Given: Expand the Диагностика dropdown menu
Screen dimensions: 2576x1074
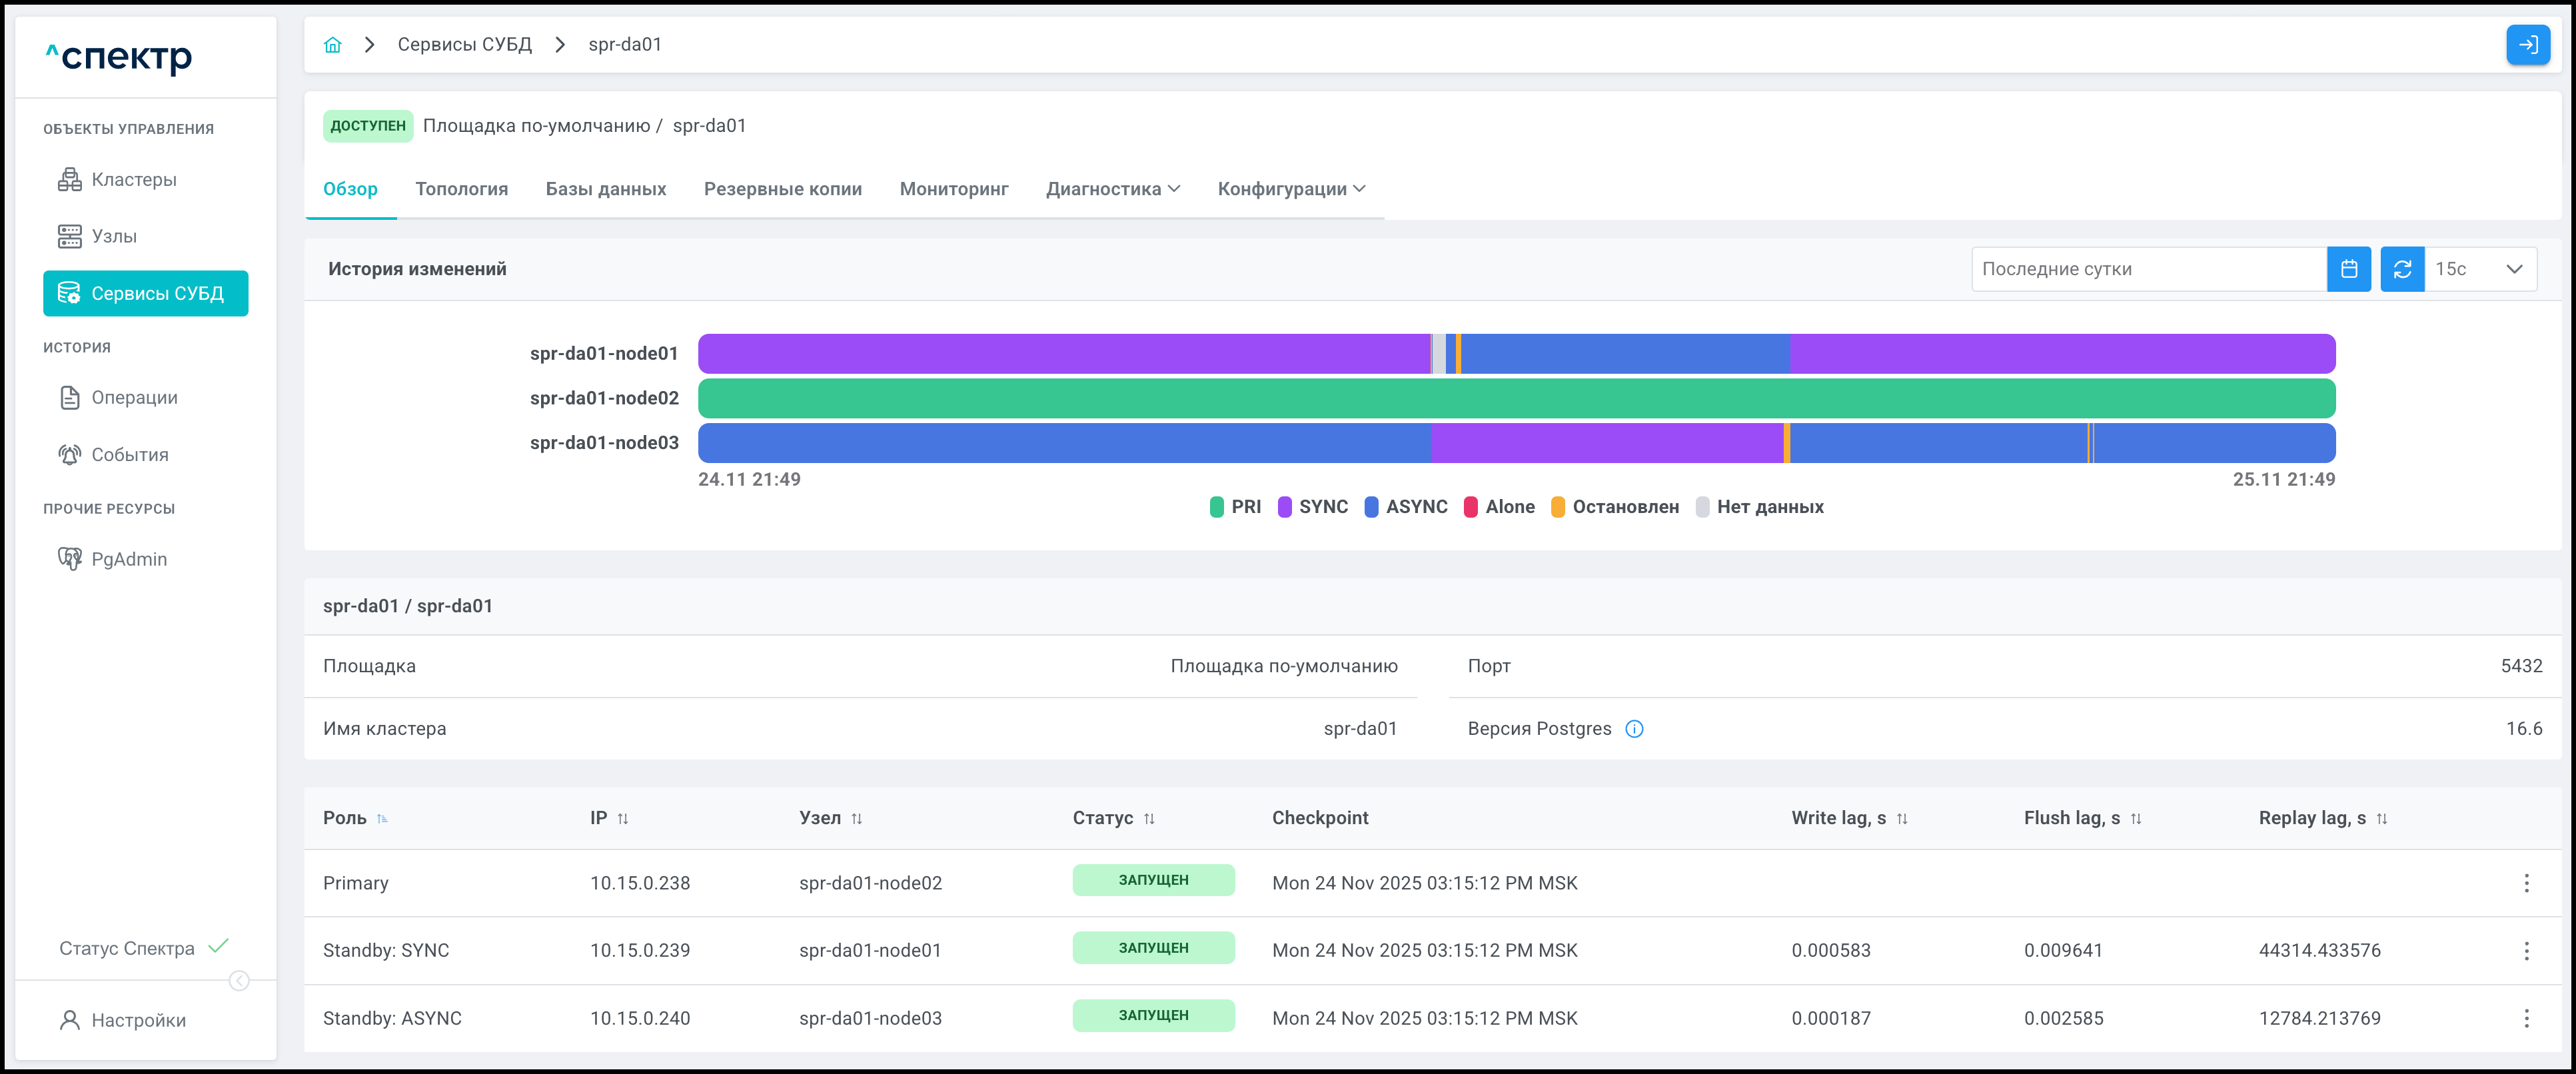Looking at the screenshot, I should (1113, 189).
